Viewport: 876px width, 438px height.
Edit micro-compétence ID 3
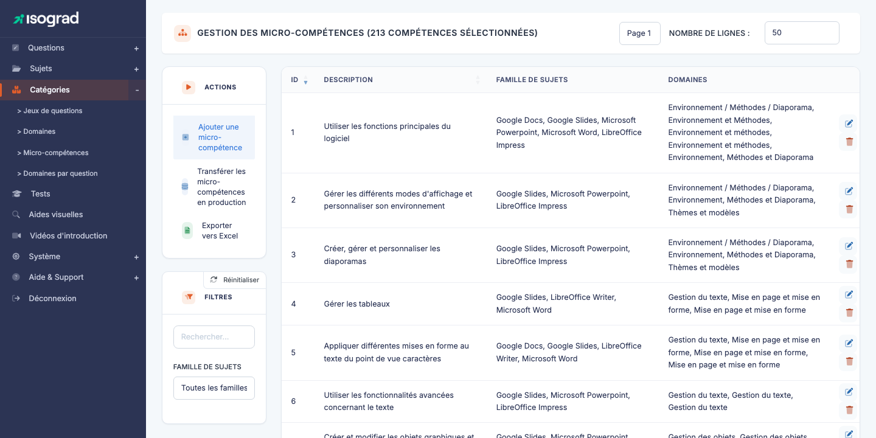point(849,246)
